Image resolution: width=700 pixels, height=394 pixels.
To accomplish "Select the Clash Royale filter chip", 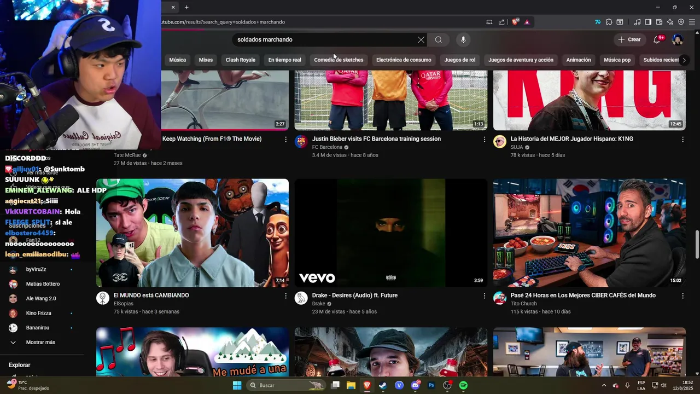I will click(x=240, y=60).
